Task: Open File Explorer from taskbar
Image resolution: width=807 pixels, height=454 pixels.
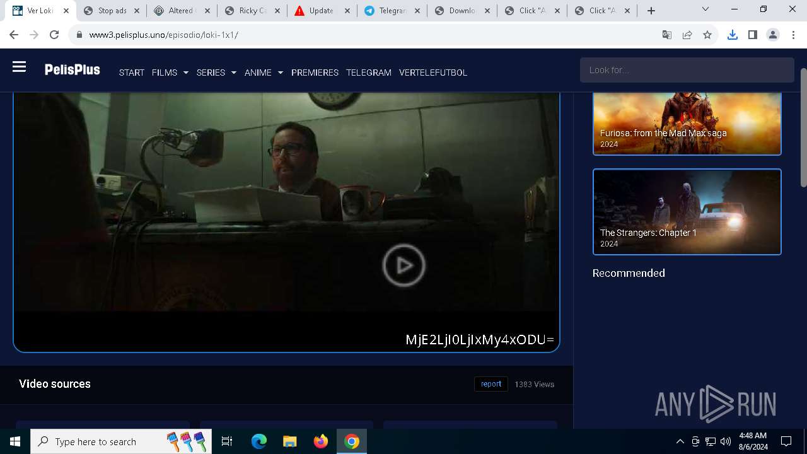Action: (x=290, y=441)
